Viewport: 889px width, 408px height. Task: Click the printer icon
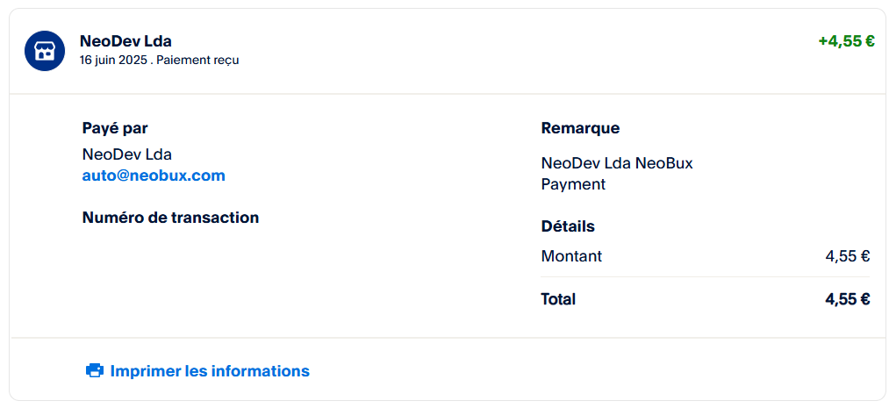95,370
